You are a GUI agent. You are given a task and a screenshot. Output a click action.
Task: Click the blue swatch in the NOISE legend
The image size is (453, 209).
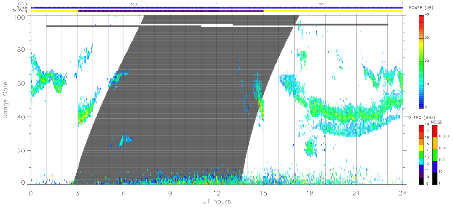click(x=434, y=166)
